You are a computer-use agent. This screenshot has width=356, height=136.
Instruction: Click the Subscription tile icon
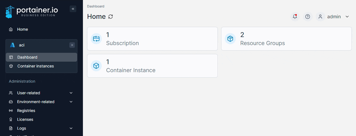tap(96, 39)
